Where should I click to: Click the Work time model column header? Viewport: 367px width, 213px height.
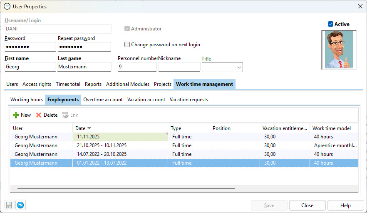(x=331, y=128)
